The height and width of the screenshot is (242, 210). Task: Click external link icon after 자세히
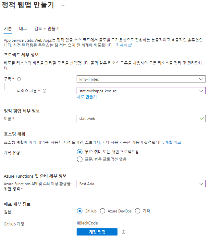(130, 45)
